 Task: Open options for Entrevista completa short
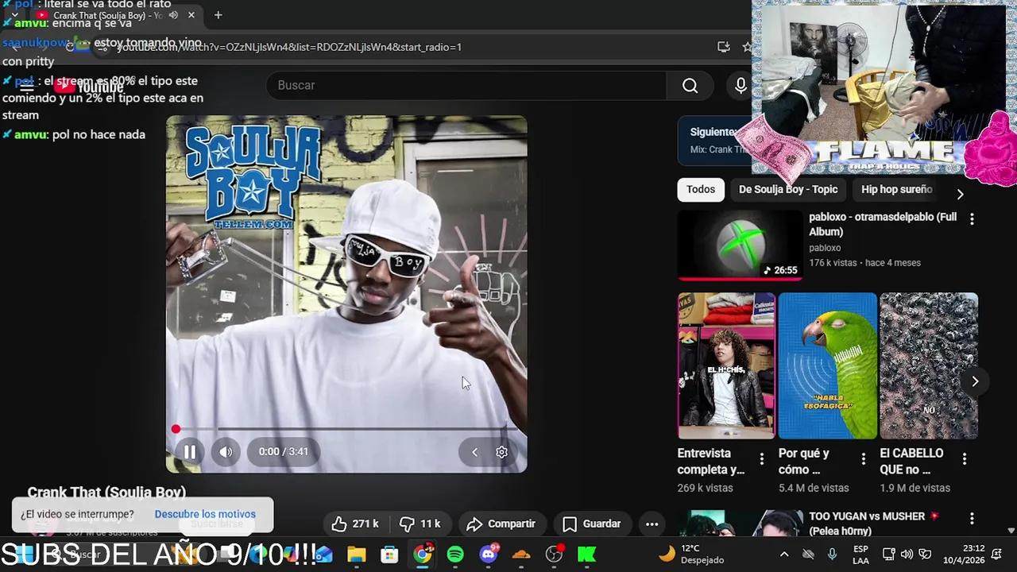tap(761, 458)
